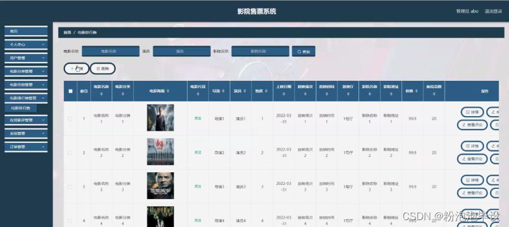Collapse the 电影排行榜管理 sidebar section
Image resolution: width=509 pixels, height=227 pixels.
[26, 98]
